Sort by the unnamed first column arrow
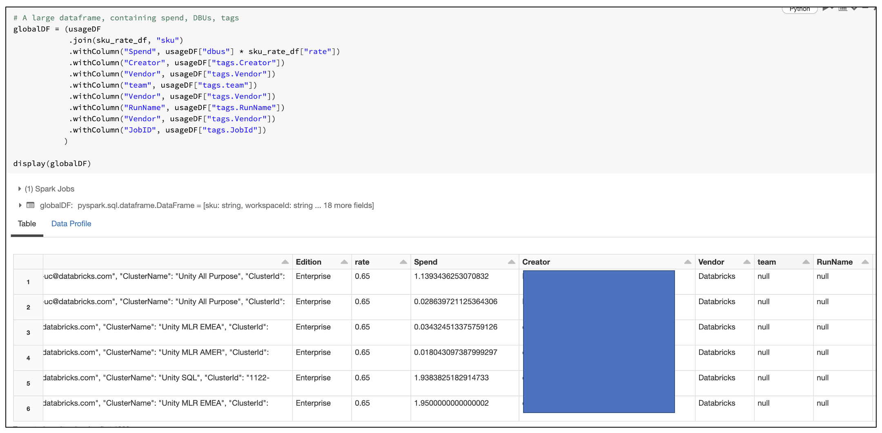 click(285, 262)
